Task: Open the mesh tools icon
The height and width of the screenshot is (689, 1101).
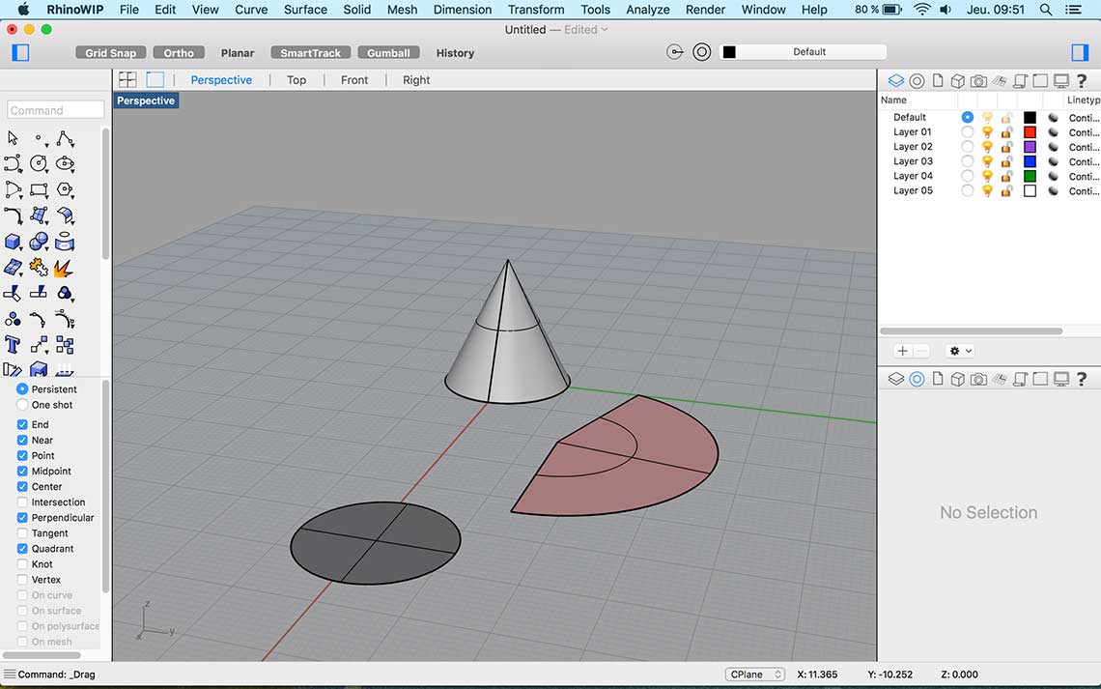Action: [x=39, y=369]
